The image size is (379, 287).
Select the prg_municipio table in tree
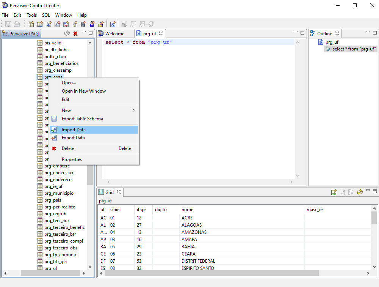pyautogui.click(x=59, y=193)
